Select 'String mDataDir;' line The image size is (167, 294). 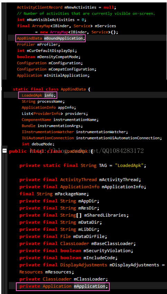coord(61,222)
